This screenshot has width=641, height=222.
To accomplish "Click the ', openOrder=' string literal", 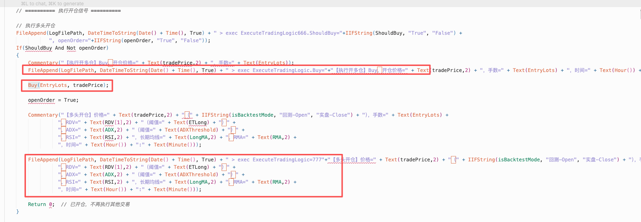I will tap(71, 40).
